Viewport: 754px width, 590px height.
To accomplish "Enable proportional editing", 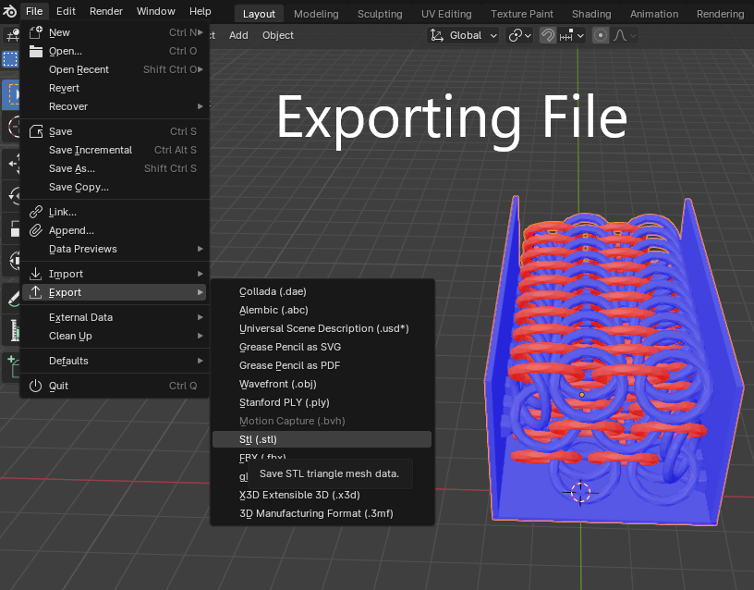I will [601, 35].
